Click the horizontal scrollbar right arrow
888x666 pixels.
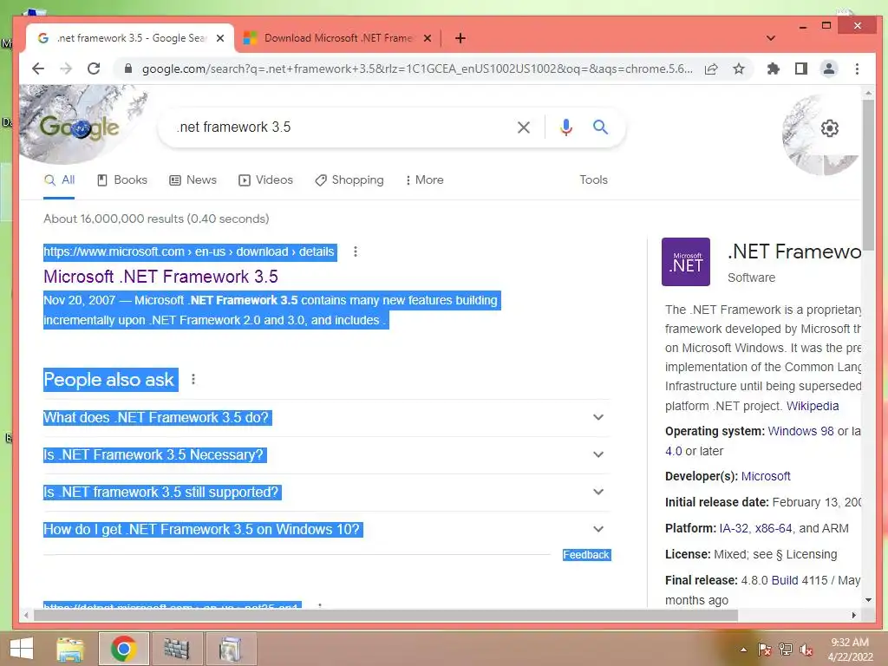click(854, 615)
